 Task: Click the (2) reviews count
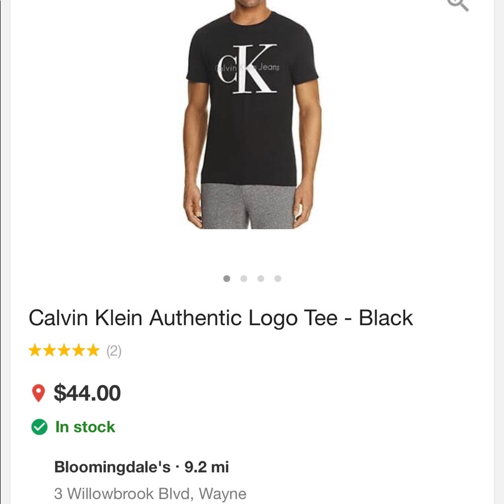click(115, 351)
